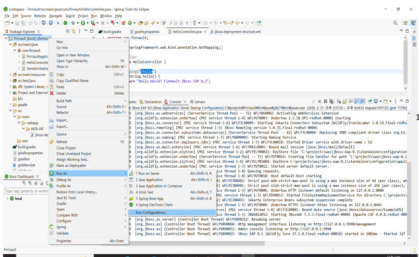Collapse the com.finvault package node

[15, 50]
